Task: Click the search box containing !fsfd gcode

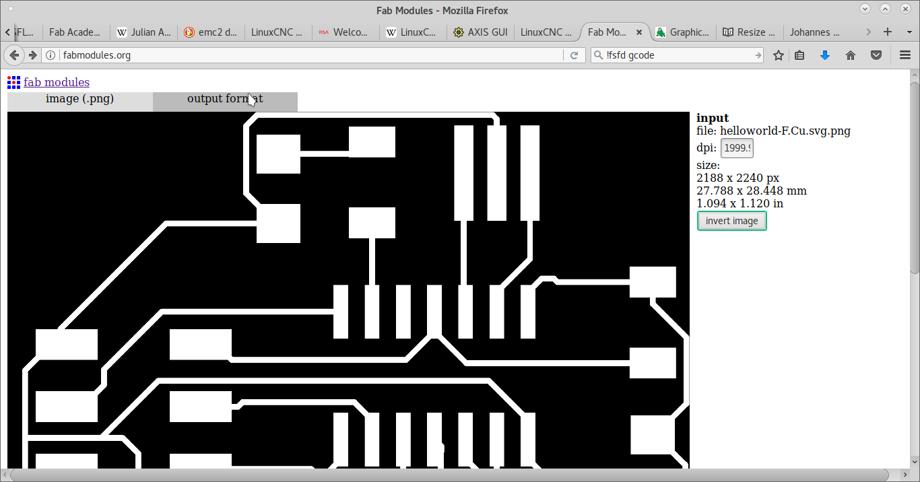Action: 677,55
